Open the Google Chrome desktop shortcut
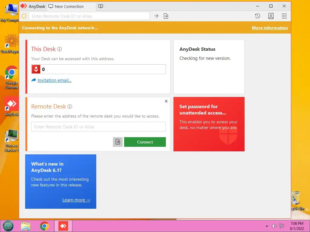 tap(12, 78)
